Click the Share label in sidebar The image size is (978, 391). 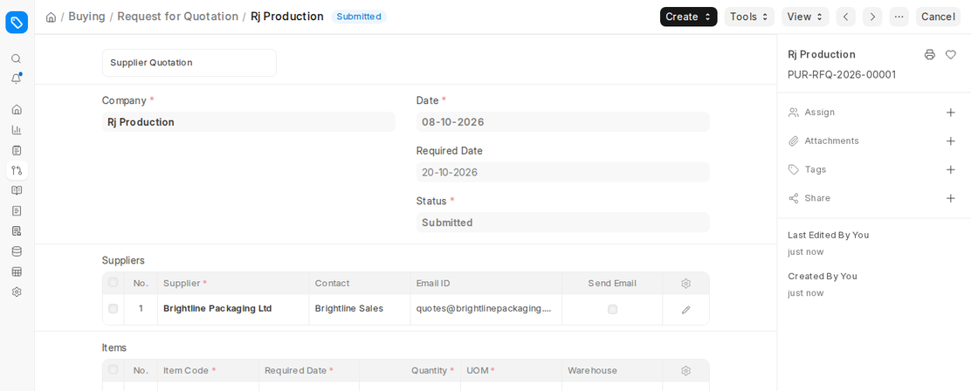tap(817, 198)
